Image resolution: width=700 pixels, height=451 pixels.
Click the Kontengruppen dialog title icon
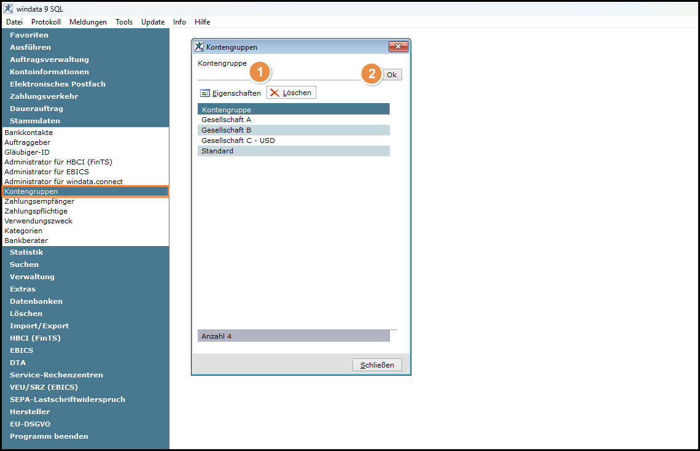[x=199, y=47]
